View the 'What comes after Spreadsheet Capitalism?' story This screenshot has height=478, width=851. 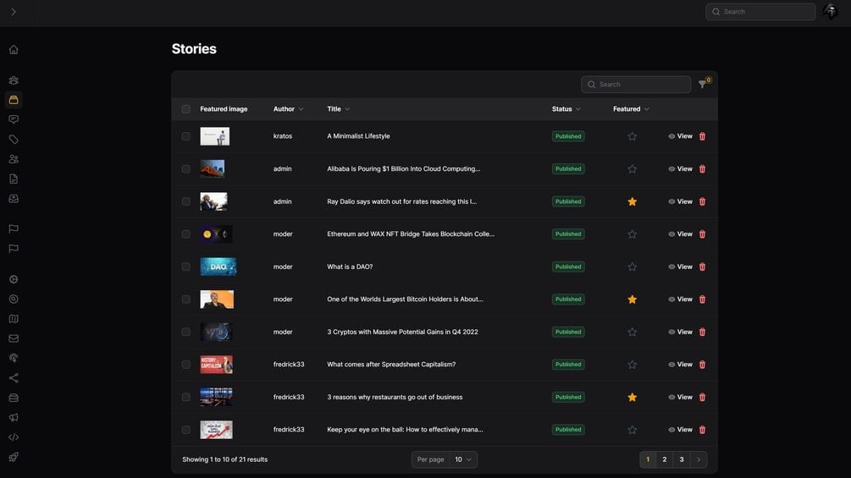(680, 365)
